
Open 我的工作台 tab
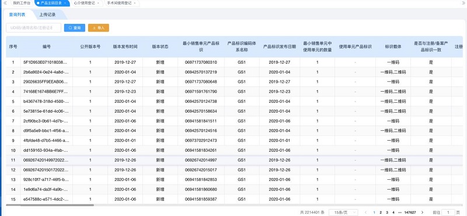point(22,3)
